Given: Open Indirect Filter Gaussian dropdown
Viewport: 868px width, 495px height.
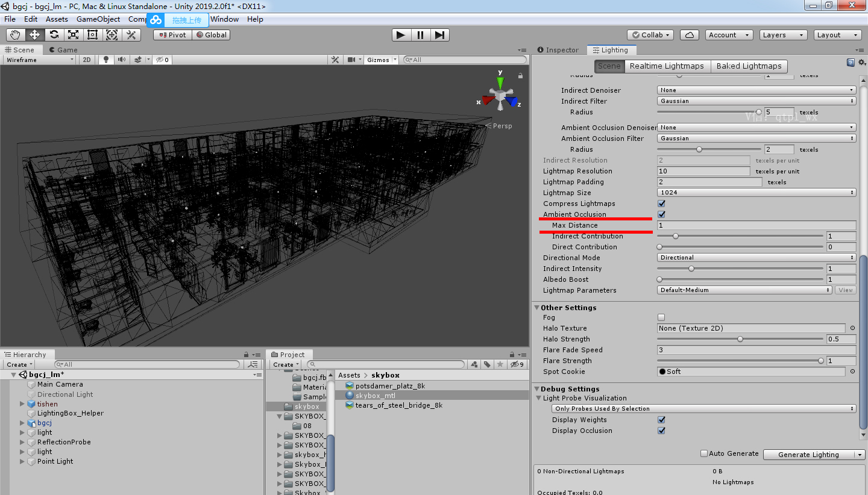Looking at the screenshot, I should click(x=756, y=101).
